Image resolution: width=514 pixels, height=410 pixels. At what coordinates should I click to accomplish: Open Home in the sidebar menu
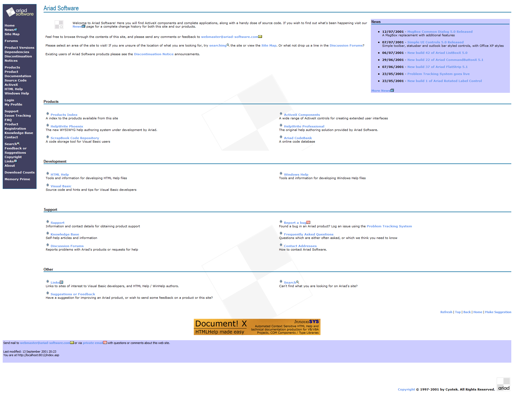pos(9,25)
